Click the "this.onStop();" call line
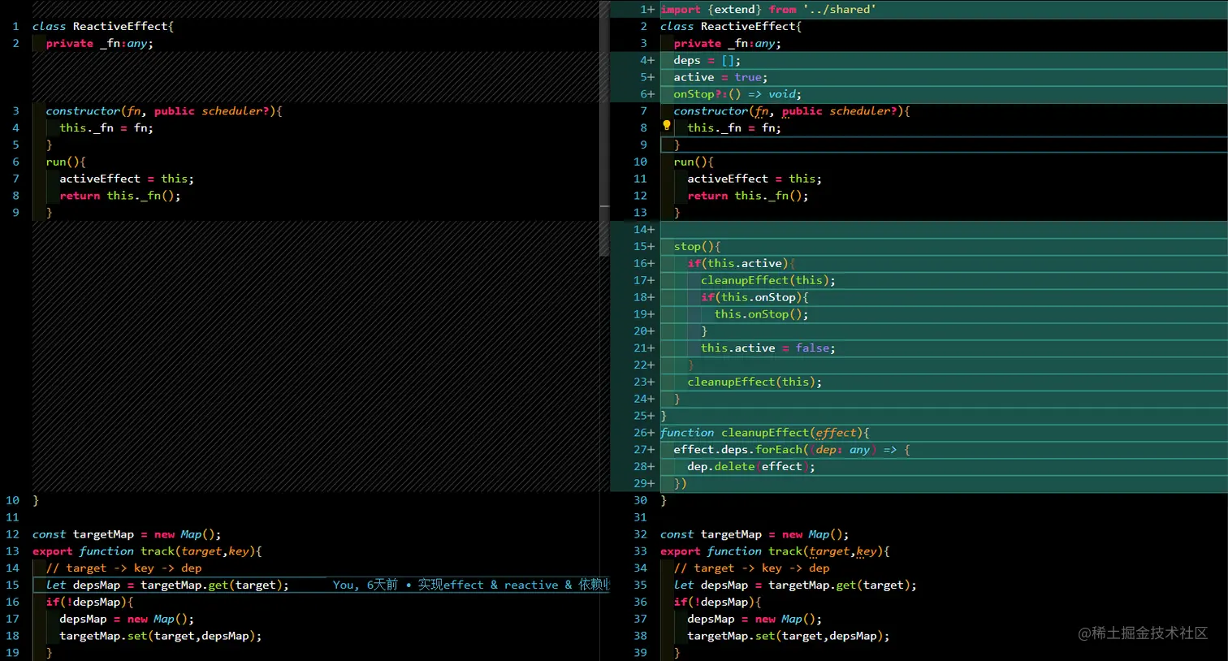 (762, 314)
